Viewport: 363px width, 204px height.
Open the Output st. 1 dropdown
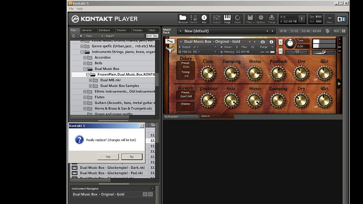tap(198, 47)
